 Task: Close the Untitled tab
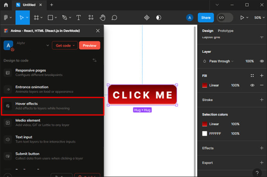tap(41, 5)
